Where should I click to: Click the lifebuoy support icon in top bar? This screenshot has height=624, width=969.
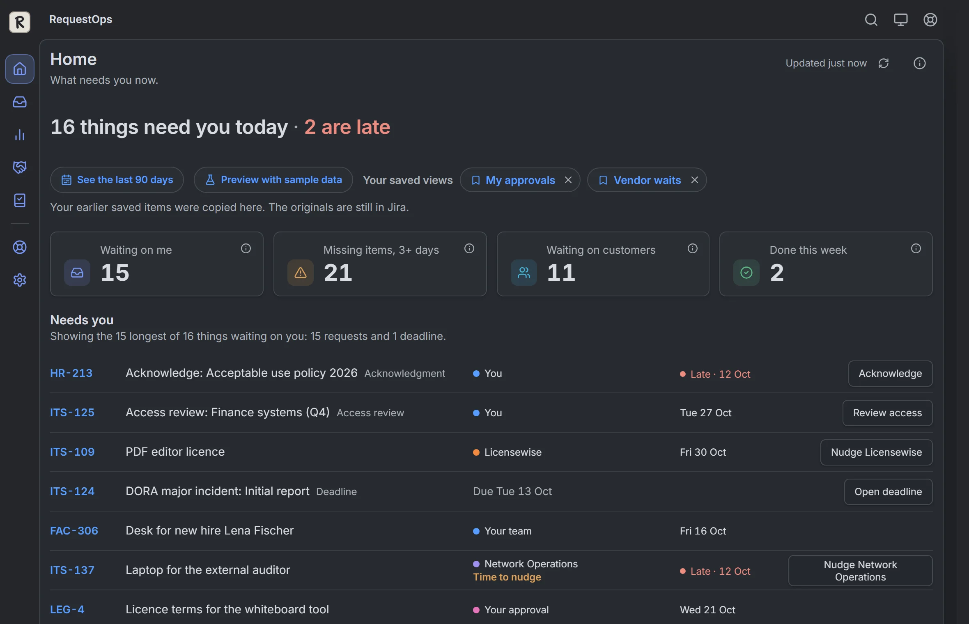[x=930, y=20]
